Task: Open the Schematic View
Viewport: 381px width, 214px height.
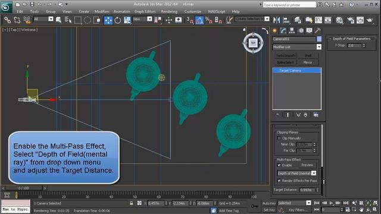Action: 328,20
